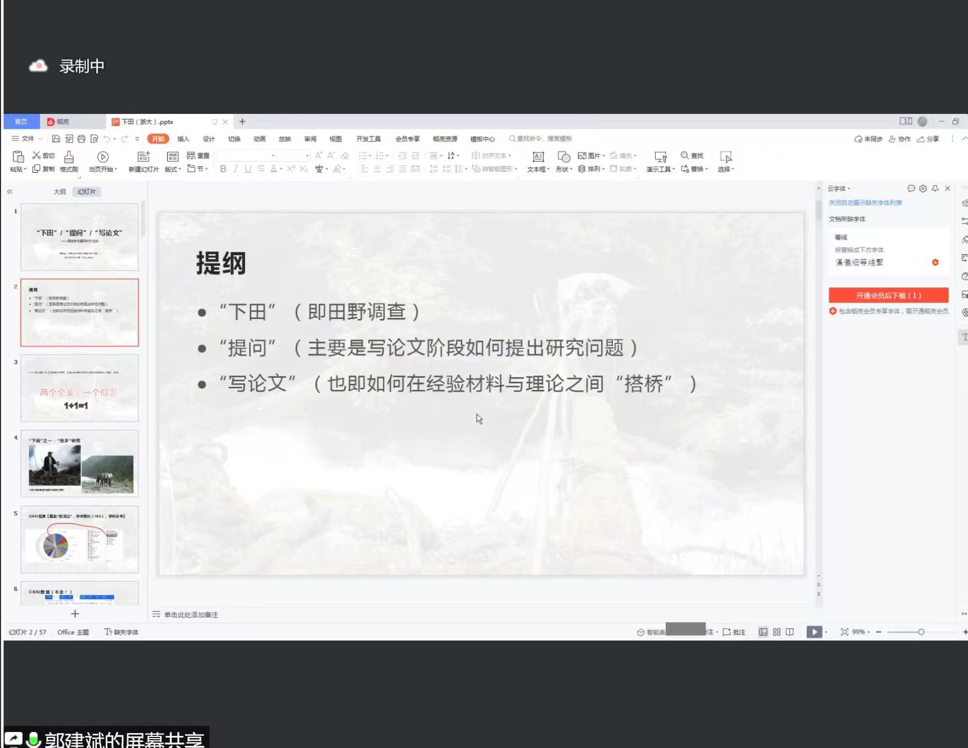The width and height of the screenshot is (968, 748).
Task: Switch to the Design (设计) ribbon tab
Action: coord(209,139)
